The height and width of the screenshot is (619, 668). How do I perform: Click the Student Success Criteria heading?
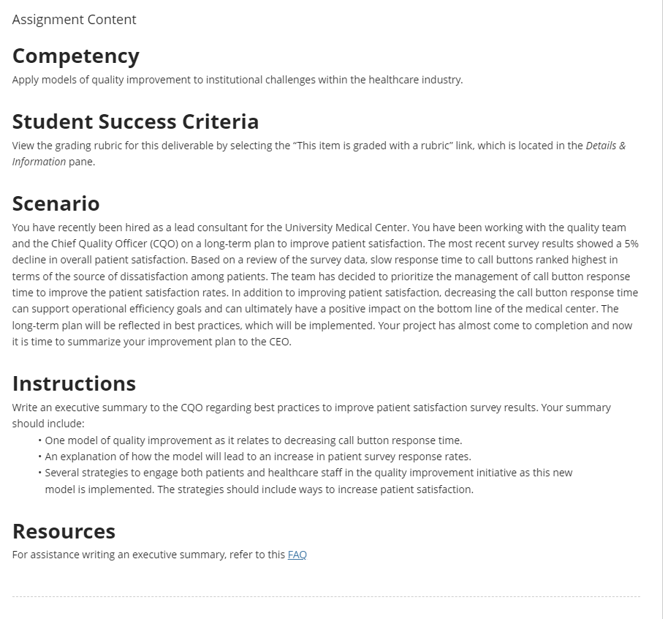point(135,121)
